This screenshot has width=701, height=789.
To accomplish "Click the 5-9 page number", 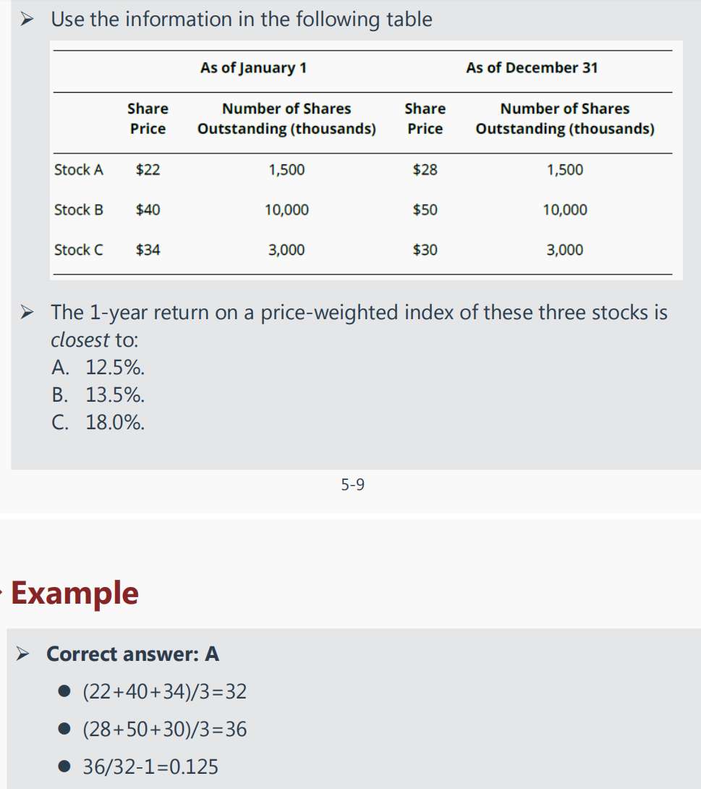I will point(353,485).
